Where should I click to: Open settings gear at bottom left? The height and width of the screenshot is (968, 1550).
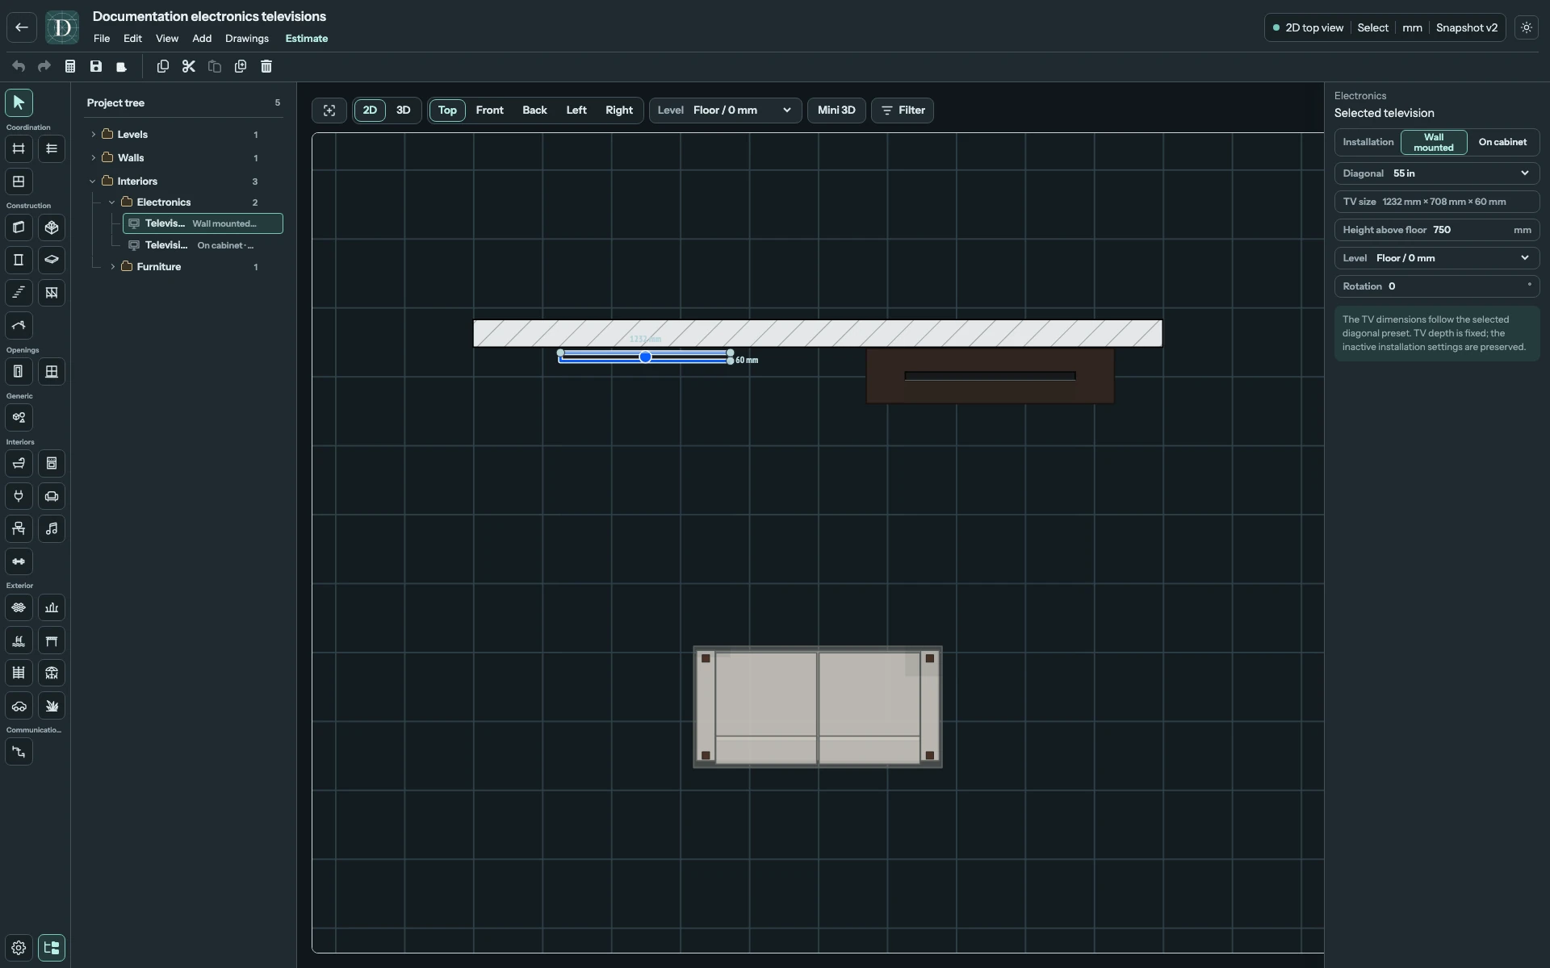point(19,948)
